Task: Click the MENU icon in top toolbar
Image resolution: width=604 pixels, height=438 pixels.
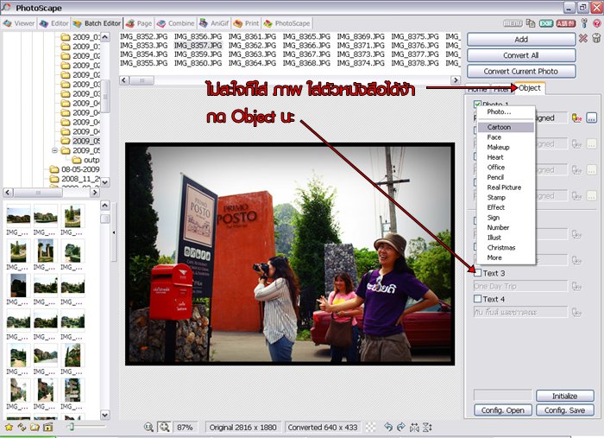Action: [513, 23]
